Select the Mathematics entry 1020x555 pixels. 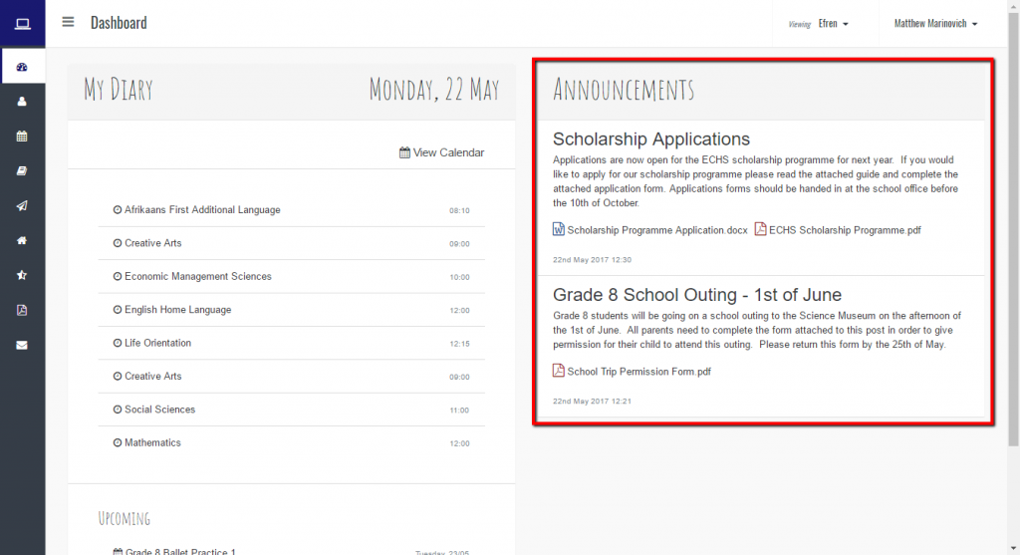tap(292, 442)
